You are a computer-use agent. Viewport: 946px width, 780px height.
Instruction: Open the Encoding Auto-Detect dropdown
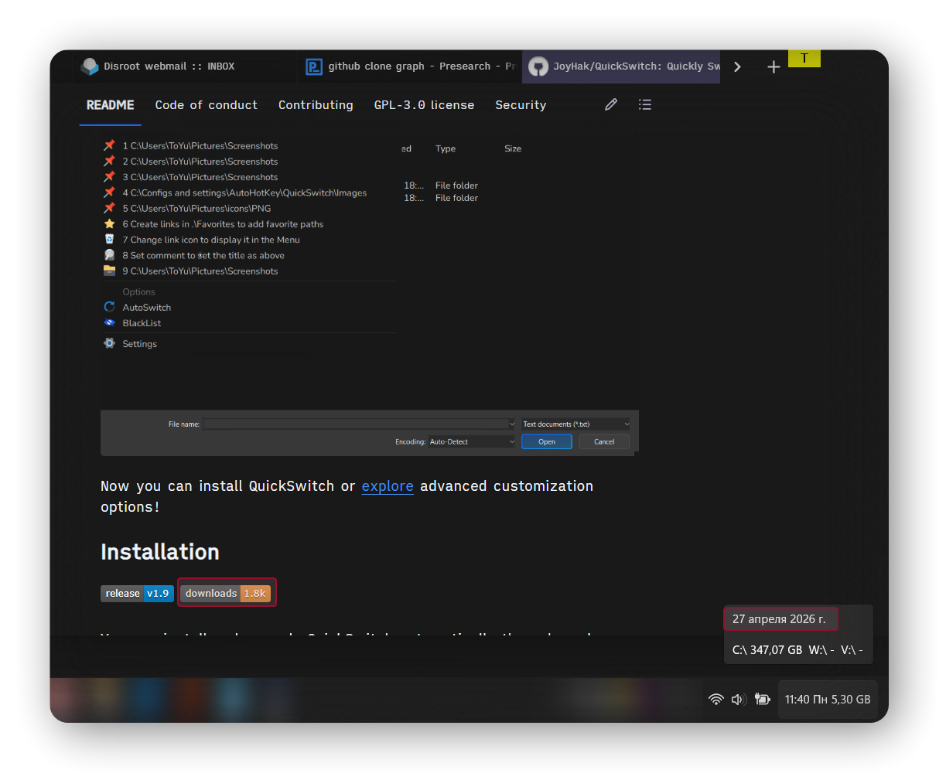472,441
